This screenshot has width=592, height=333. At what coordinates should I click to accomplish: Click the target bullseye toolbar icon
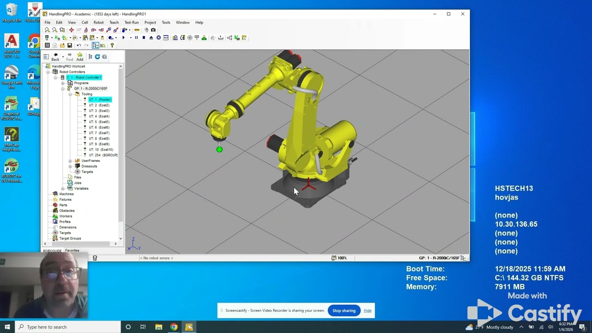[190, 37]
